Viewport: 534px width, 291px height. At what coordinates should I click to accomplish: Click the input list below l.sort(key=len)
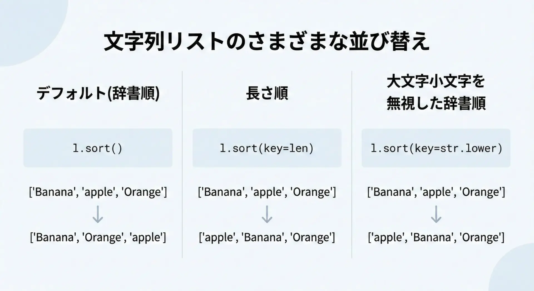coord(267,192)
